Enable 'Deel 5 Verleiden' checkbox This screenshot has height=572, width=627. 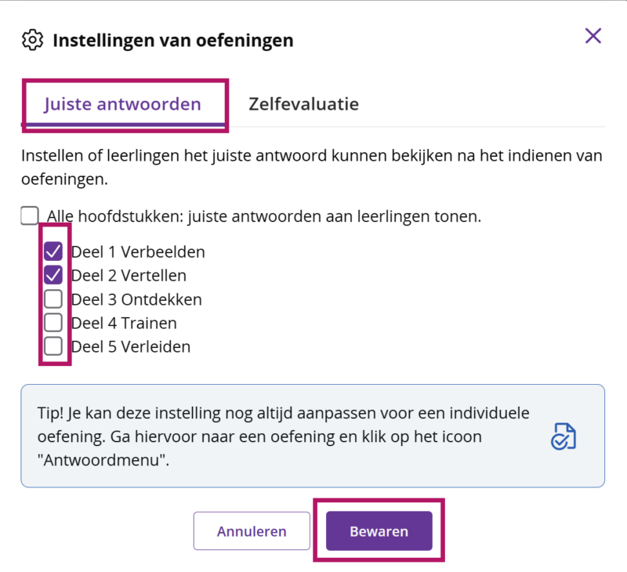(55, 346)
